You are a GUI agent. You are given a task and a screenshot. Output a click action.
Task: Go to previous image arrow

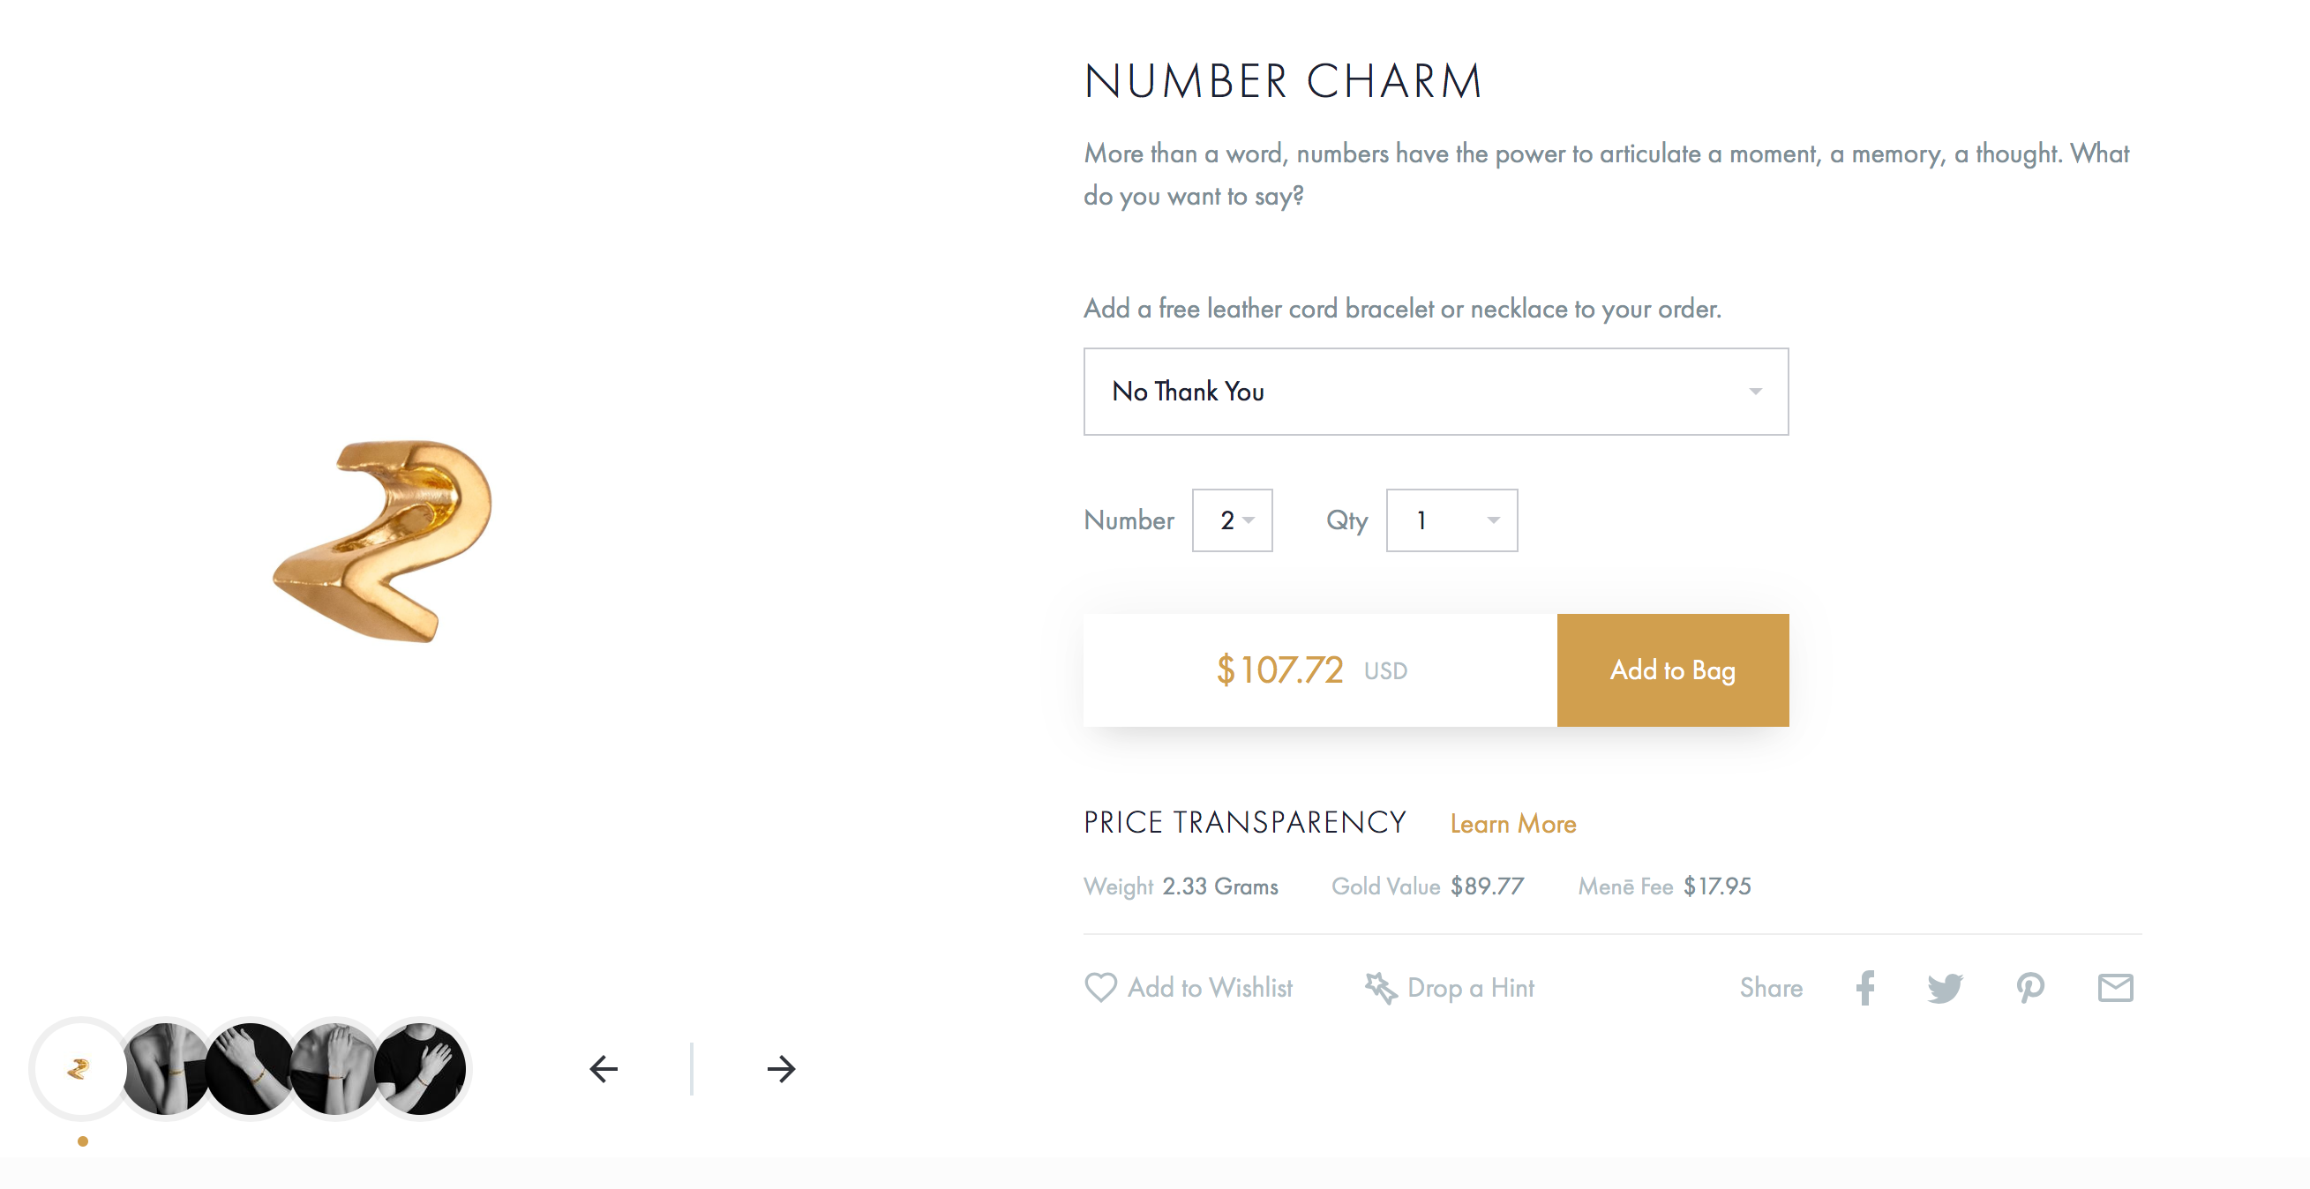(x=604, y=1068)
